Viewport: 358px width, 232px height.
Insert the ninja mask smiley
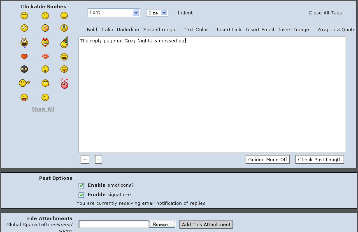[x=24, y=69]
